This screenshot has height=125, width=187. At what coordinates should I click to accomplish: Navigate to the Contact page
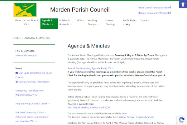(145, 20)
